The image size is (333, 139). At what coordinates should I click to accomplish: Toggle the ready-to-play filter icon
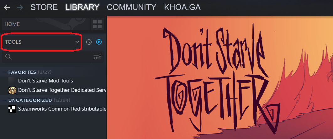click(x=99, y=42)
